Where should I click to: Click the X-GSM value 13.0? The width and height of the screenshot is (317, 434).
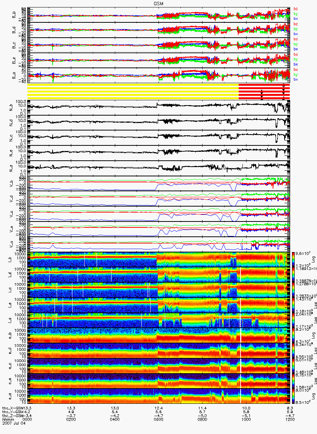point(115,408)
